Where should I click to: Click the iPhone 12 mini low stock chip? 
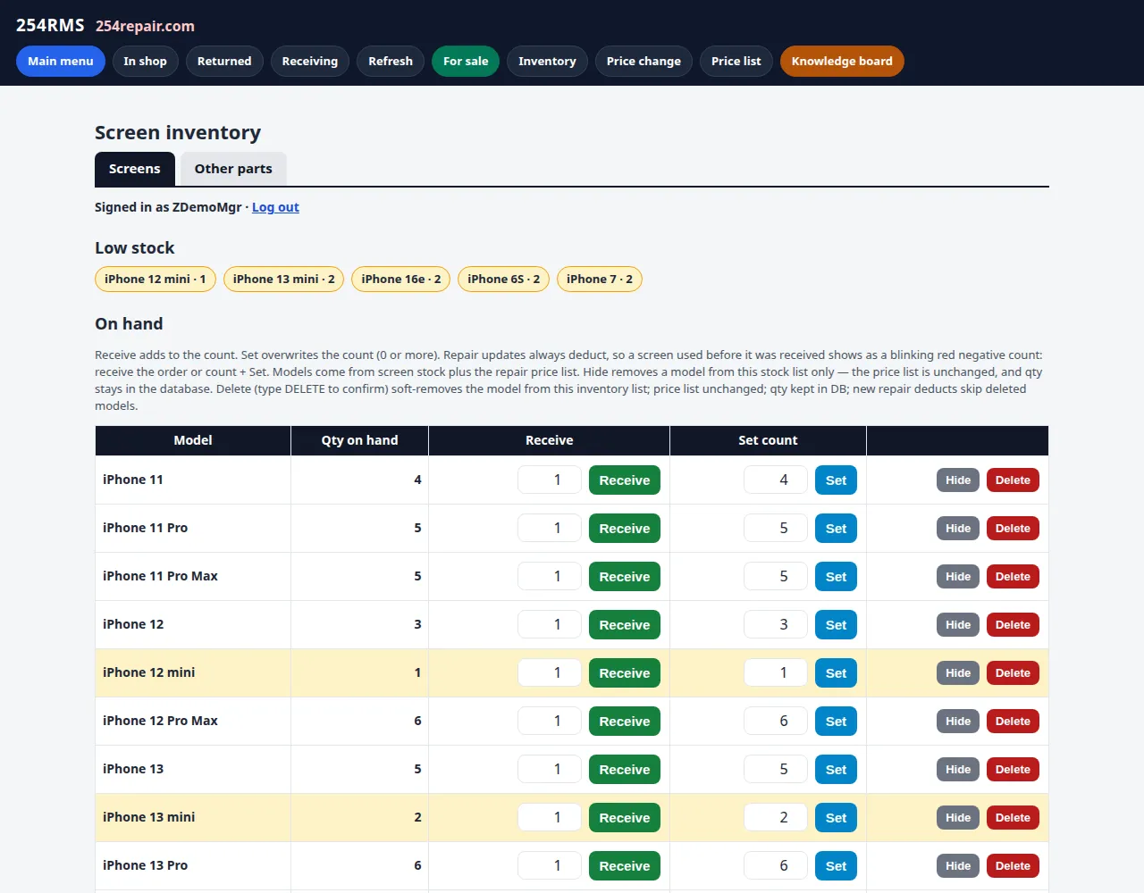pyautogui.click(x=156, y=279)
